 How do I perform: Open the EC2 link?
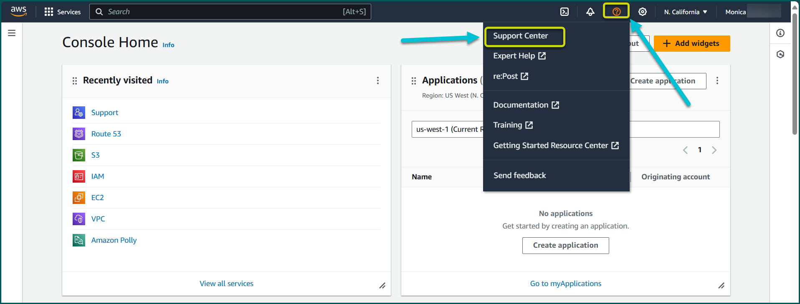[x=97, y=198]
